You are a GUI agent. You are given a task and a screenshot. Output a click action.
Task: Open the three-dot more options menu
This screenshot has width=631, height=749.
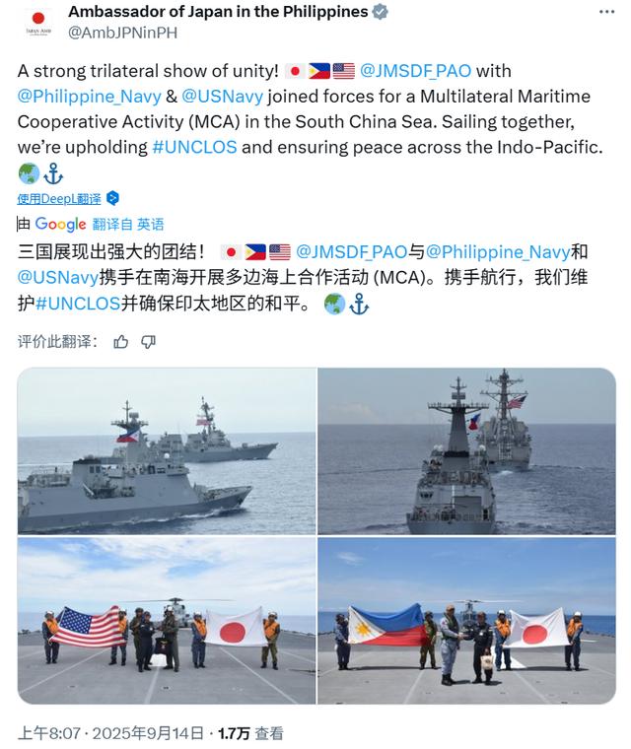coord(606,12)
